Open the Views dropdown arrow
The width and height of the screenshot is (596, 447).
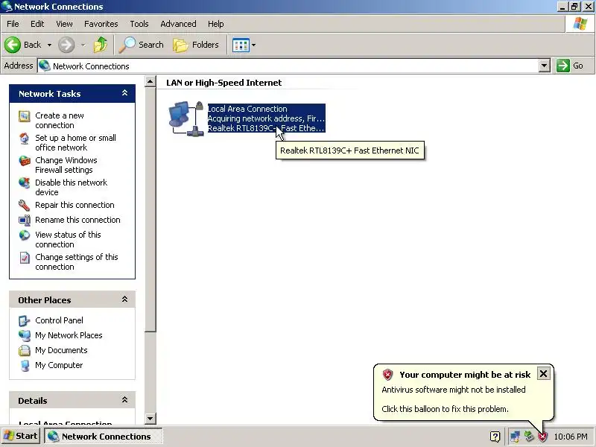click(x=253, y=45)
